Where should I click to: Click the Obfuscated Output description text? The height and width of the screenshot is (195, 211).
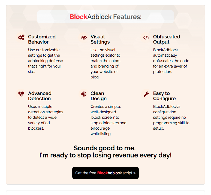171,61
